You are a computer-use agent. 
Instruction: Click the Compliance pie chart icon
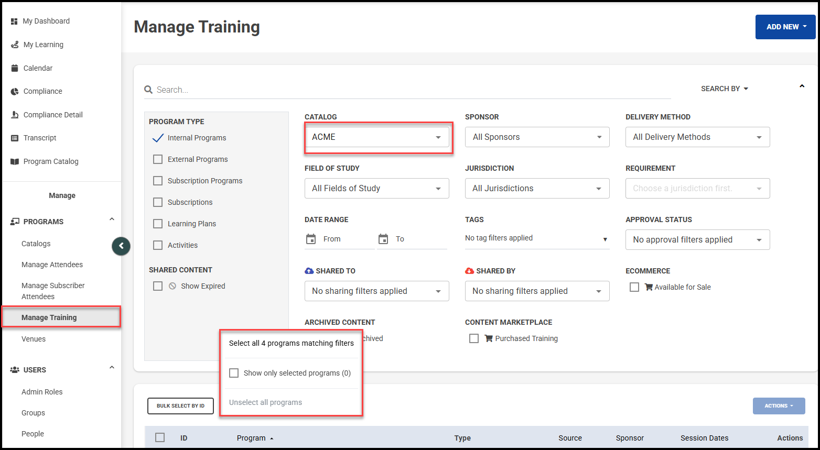pyautogui.click(x=15, y=92)
